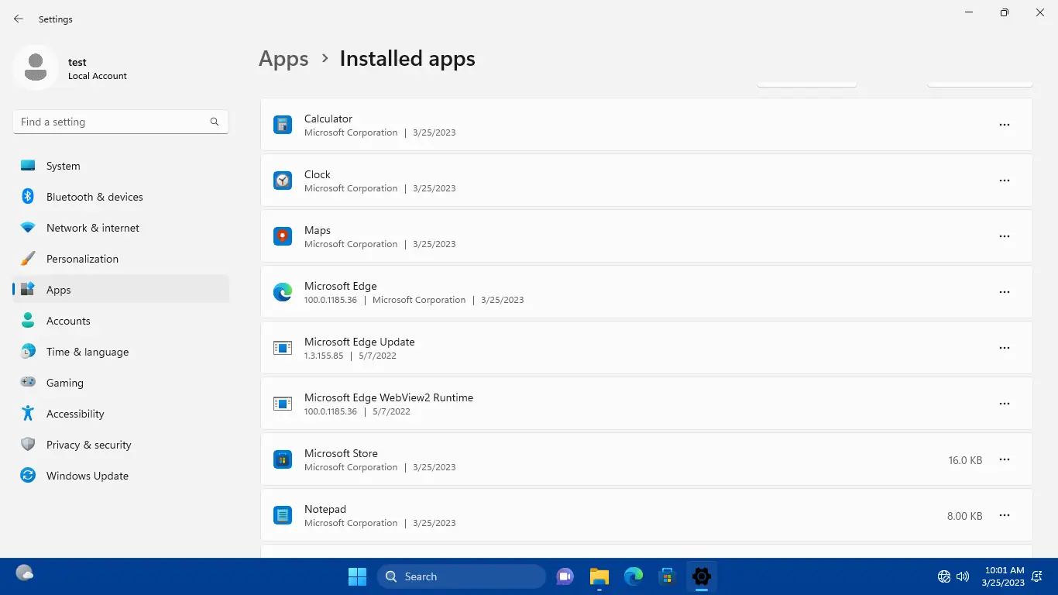Click the Clock app name
This screenshot has height=595, width=1058.
point(318,174)
